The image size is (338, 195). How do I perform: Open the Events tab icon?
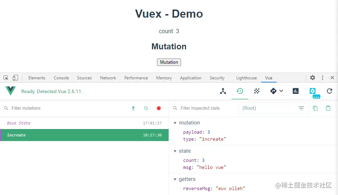coord(257,91)
